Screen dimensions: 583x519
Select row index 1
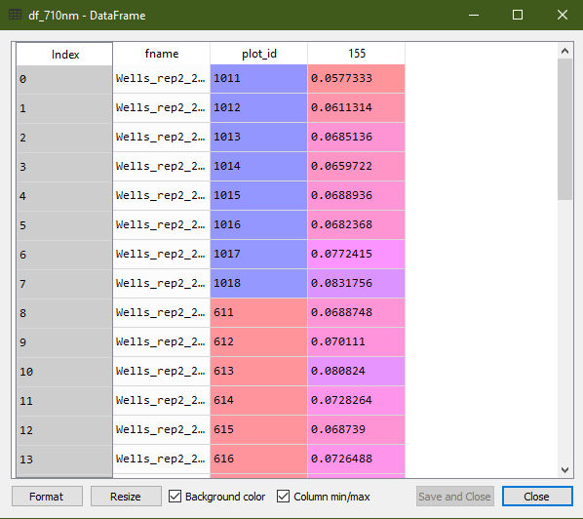coord(64,108)
